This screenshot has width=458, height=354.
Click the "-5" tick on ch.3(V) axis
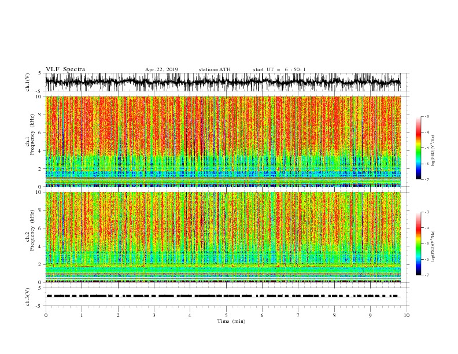(39, 306)
